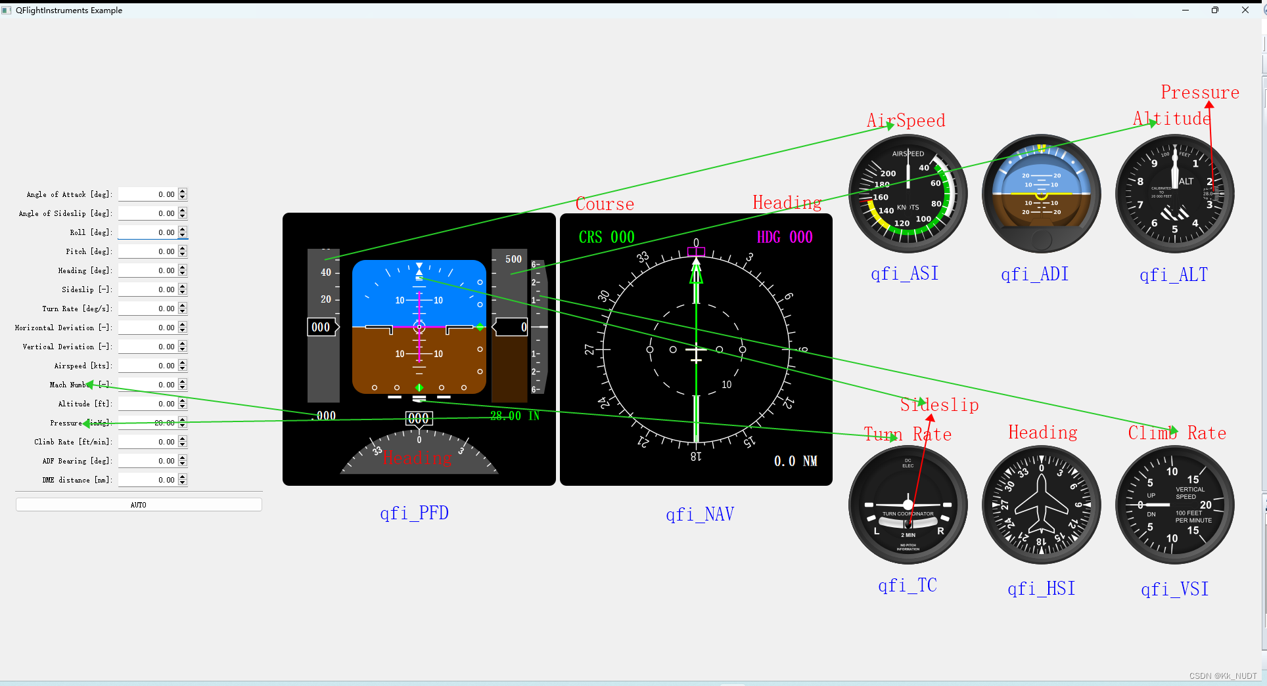Screen dimensions: 1267x686
Task: Click the qfi_VSI vertical speed gauge
Action: point(1174,505)
